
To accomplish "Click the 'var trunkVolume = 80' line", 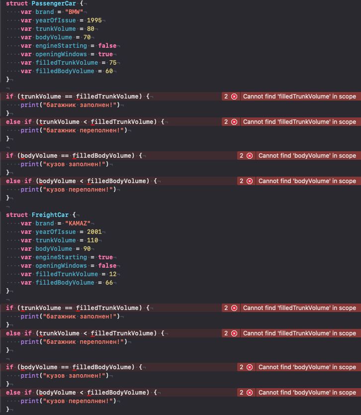I will [x=57, y=29].
